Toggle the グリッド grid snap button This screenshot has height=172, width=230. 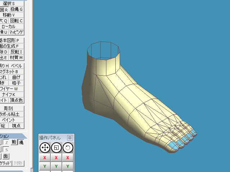tap(6, 163)
